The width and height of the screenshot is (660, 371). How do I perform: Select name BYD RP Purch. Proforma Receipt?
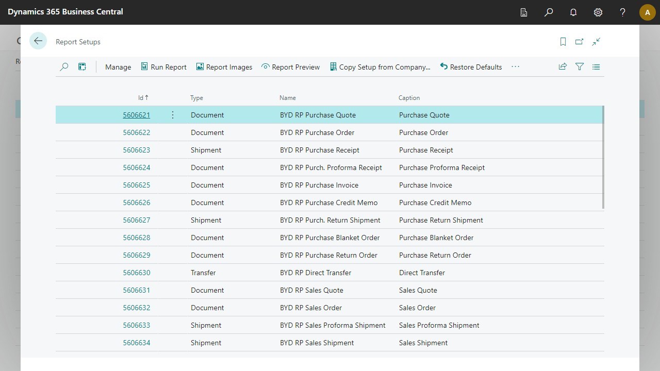(331, 167)
